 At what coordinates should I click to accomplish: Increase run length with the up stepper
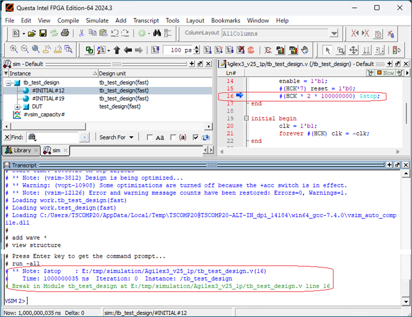tap(197, 48)
